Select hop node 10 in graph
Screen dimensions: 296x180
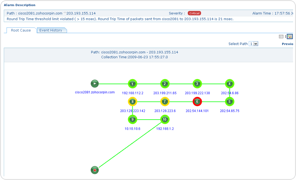(x=164, y=120)
